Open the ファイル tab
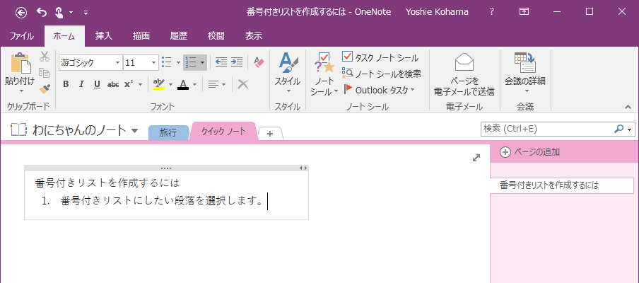 (x=22, y=36)
